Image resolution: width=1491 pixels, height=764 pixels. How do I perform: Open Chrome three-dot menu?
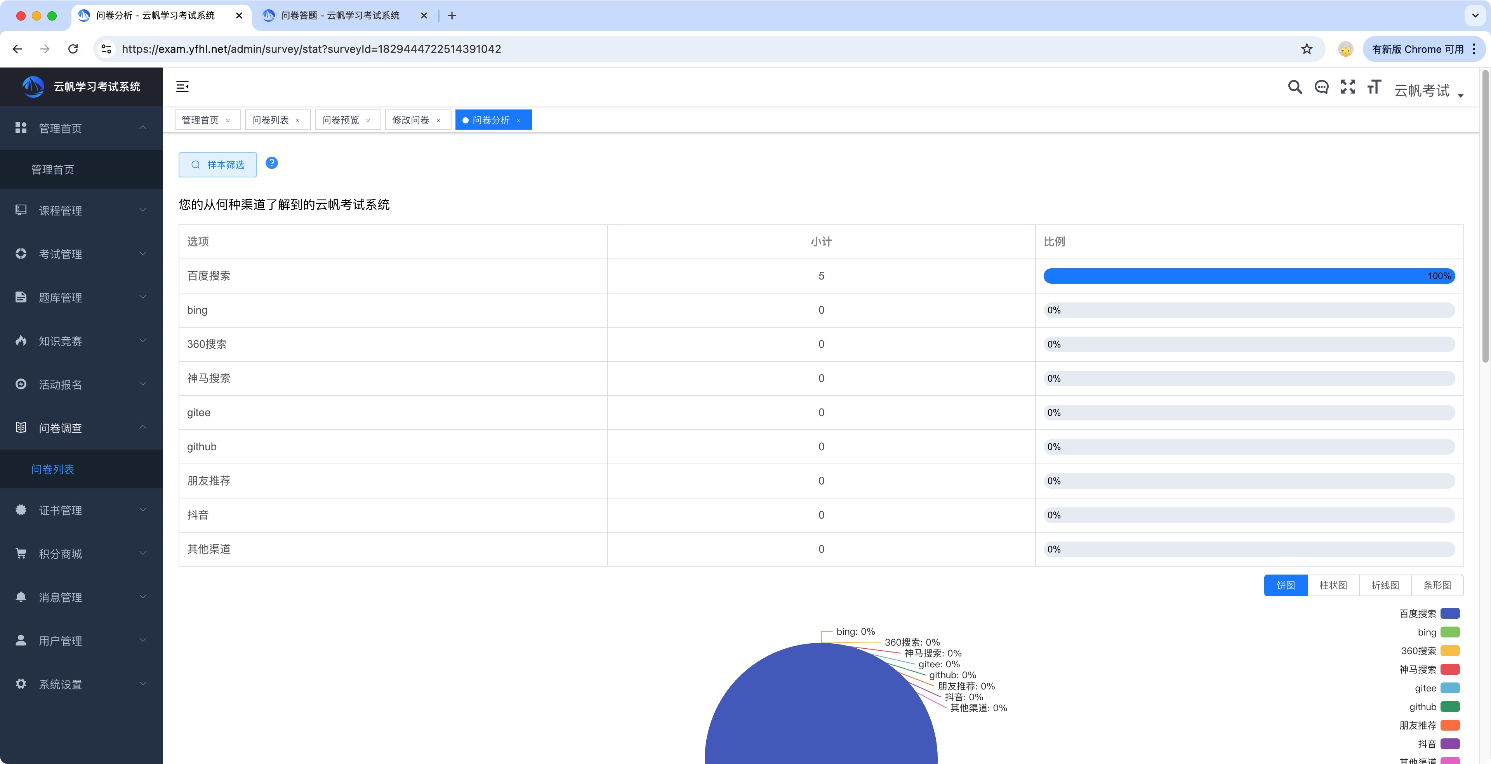pos(1474,49)
